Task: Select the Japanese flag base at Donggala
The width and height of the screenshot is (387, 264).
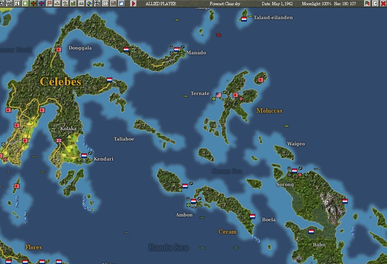Action: coord(58,50)
